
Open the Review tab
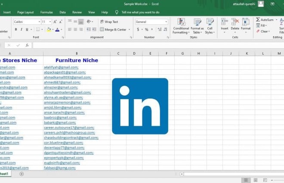77,12
